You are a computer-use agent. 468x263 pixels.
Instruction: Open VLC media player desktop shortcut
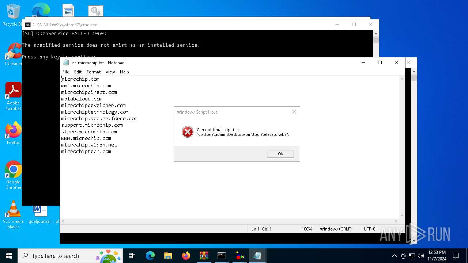[x=13, y=215]
